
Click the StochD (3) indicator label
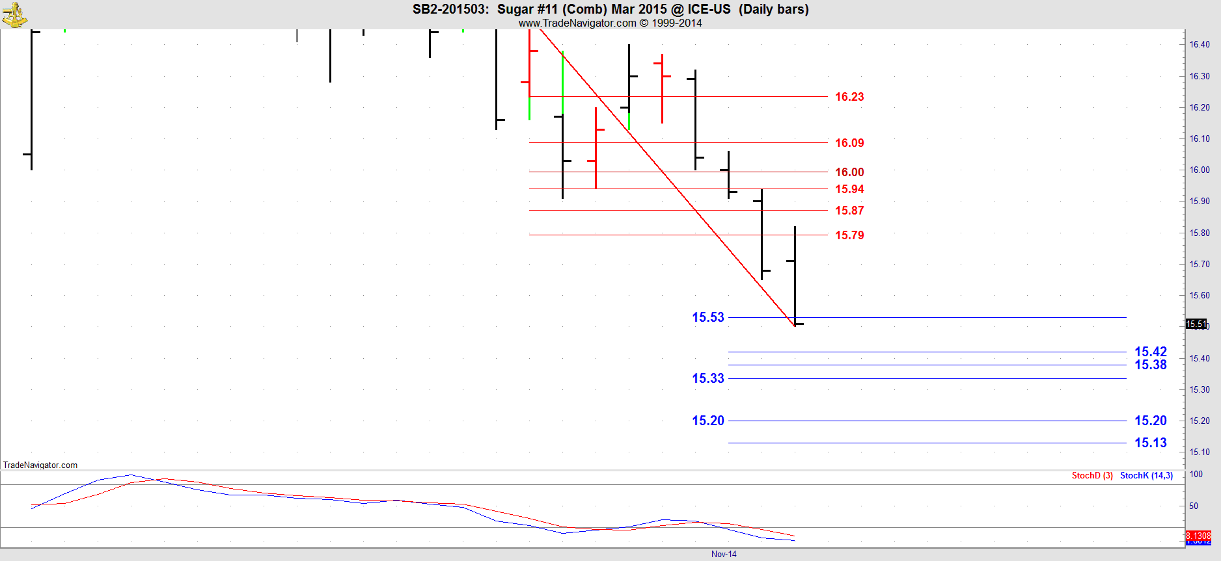coord(1091,476)
